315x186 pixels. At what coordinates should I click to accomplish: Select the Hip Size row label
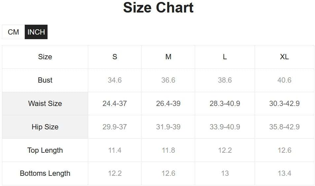click(45, 127)
